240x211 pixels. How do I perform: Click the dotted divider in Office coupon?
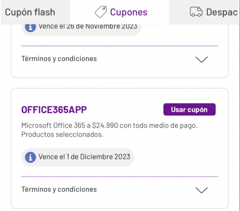click(119, 176)
